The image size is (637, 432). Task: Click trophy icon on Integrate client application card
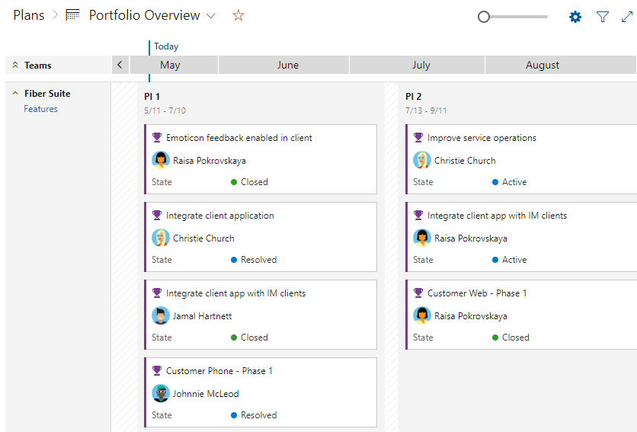pyautogui.click(x=157, y=215)
